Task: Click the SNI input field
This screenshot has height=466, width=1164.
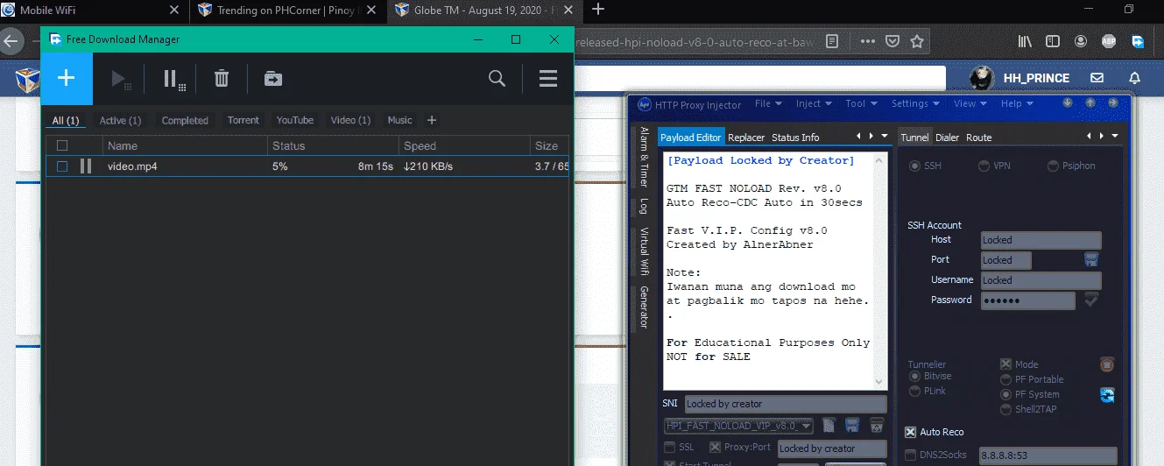Action: [786, 404]
